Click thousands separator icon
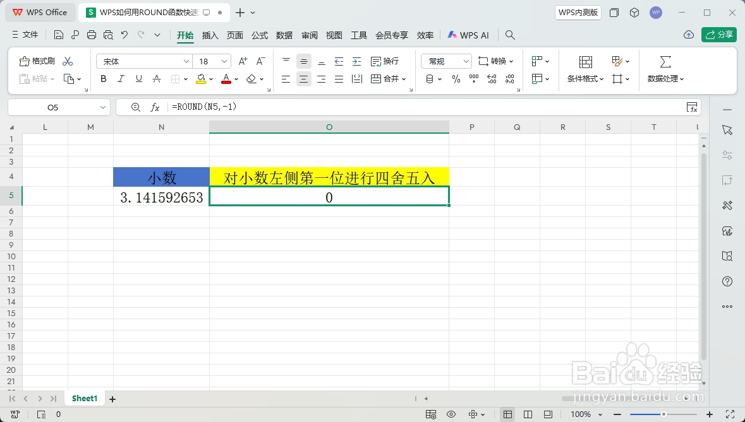Image resolution: width=745 pixels, height=422 pixels. [474, 79]
